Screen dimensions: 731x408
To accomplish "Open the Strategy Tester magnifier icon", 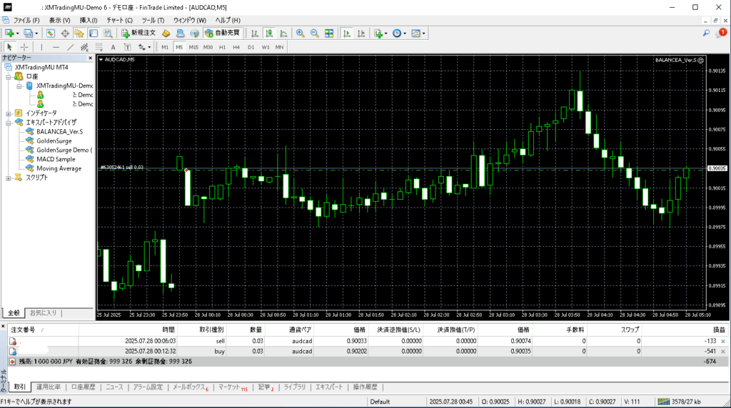I will [108, 33].
